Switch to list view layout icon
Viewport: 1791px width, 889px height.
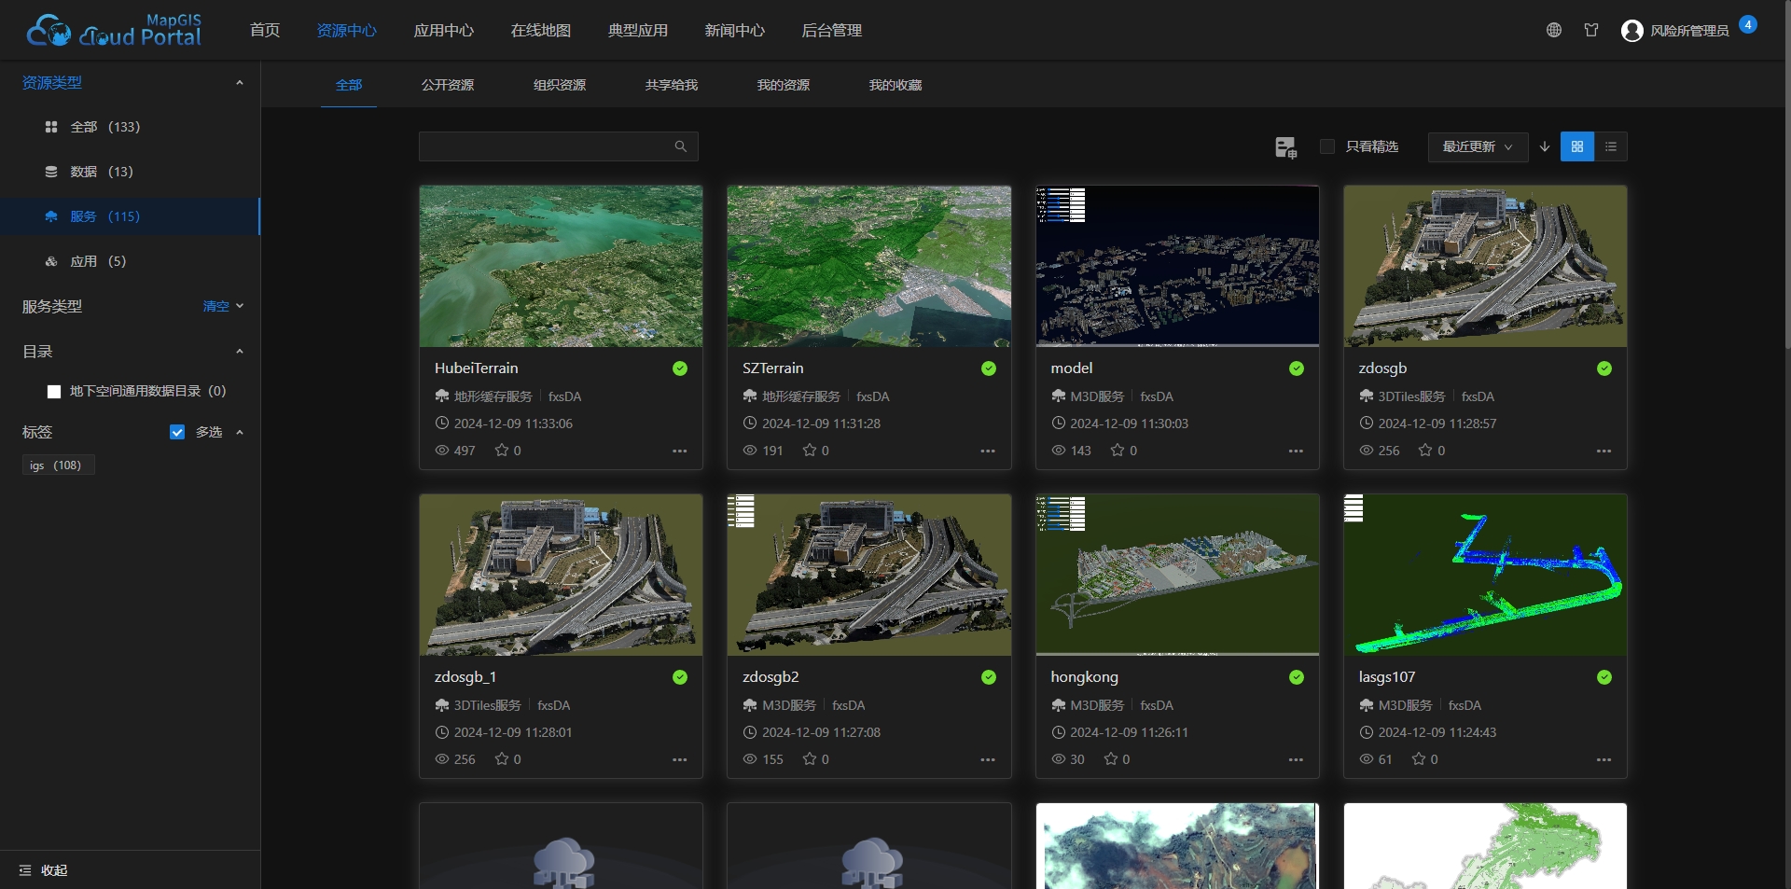tap(1611, 146)
